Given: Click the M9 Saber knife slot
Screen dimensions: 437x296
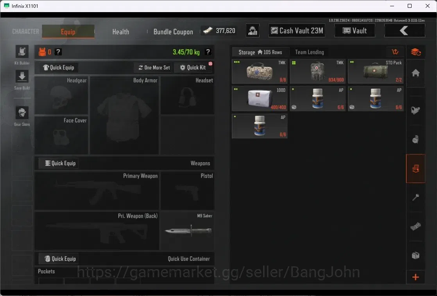Looking at the screenshot, I should (187, 231).
